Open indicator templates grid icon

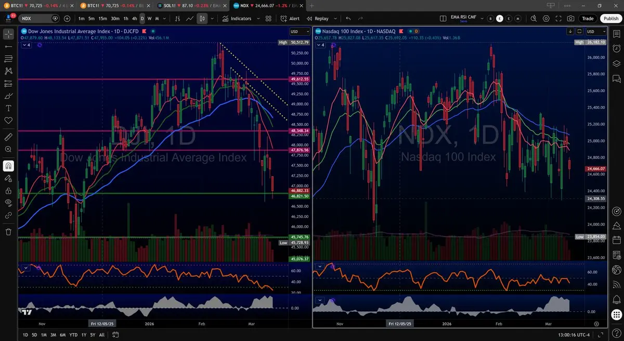tap(268, 18)
